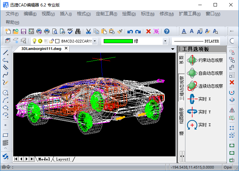Go to first layout tab arrow
Screen dimensions: 239x171
(16, 159)
